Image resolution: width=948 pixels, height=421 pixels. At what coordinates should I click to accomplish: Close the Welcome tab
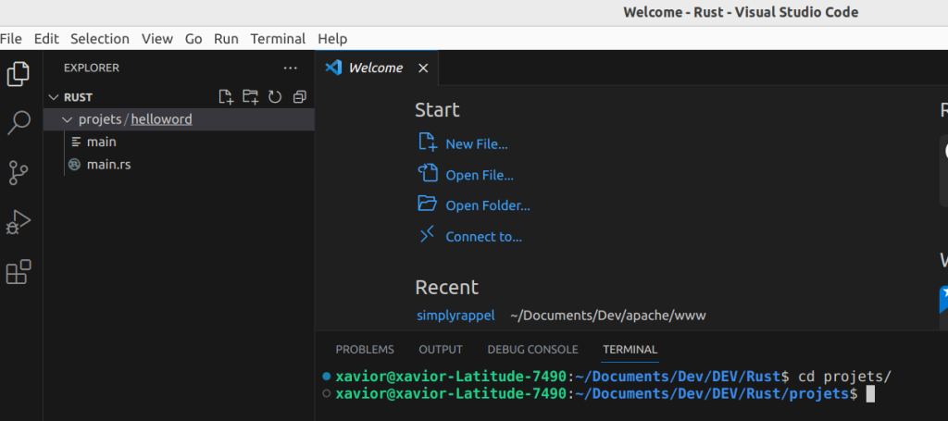coord(423,68)
